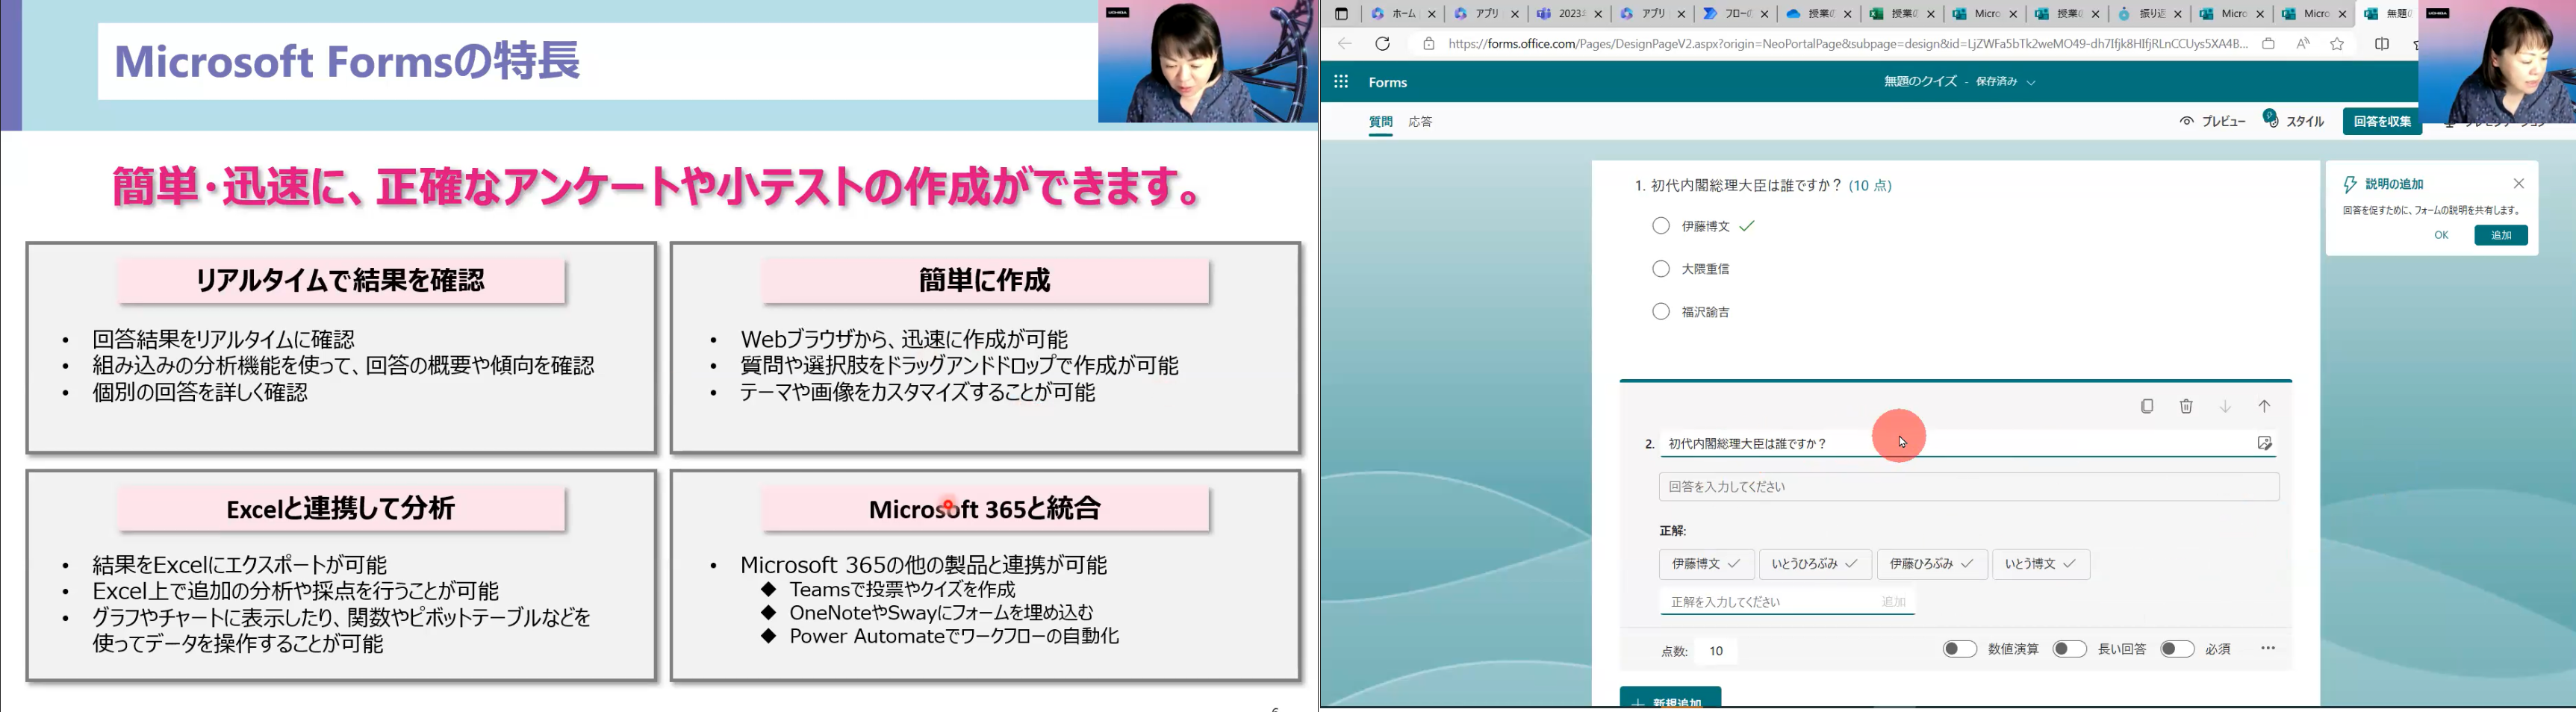Click the 無題のクイズ form title
Viewport: 2576px width, 712px height.
[x=1920, y=82]
